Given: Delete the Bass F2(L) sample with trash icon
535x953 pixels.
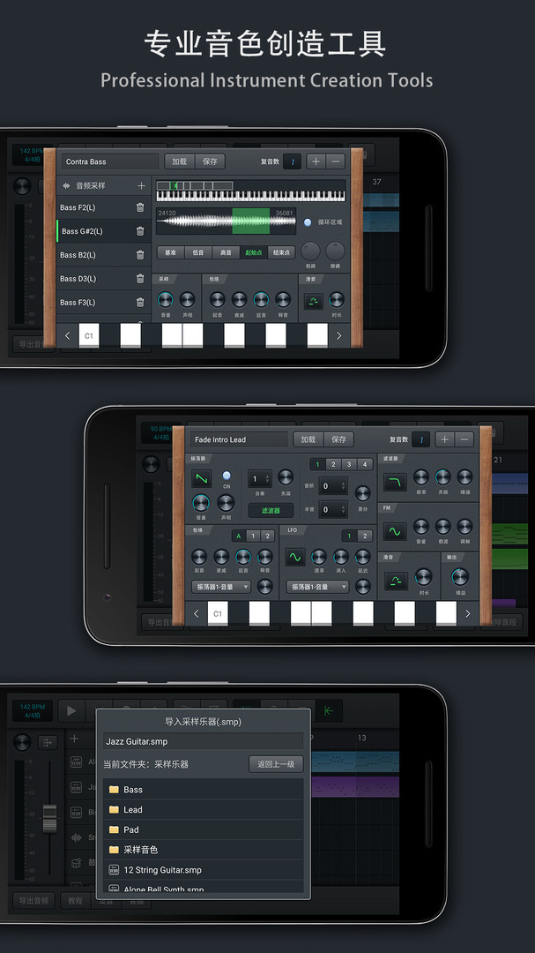Looking at the screenshot, I should pos(140,207).
